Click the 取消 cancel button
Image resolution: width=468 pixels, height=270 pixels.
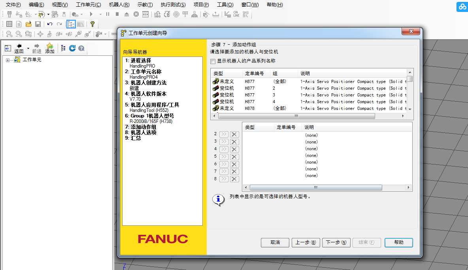tap(275, 243)
